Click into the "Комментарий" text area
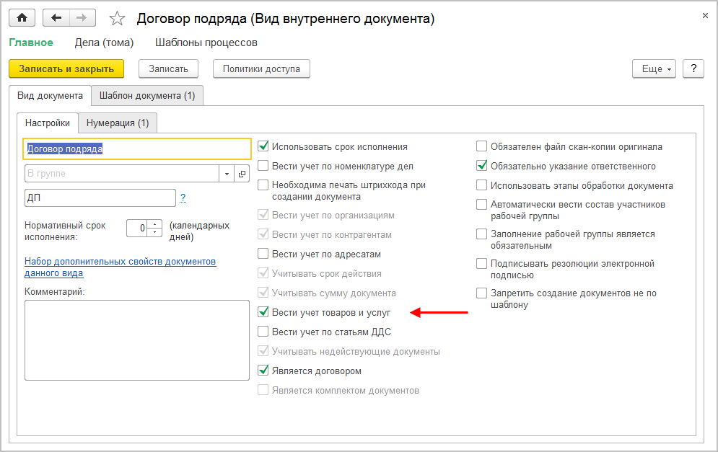 pos(137,340)
